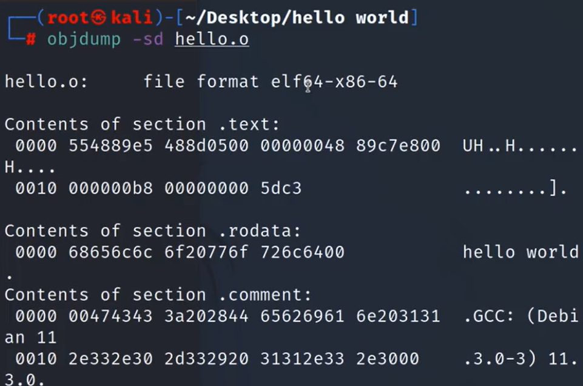
Task: Click the 'hello.o:' label at output start
Action: pos(47,82)
